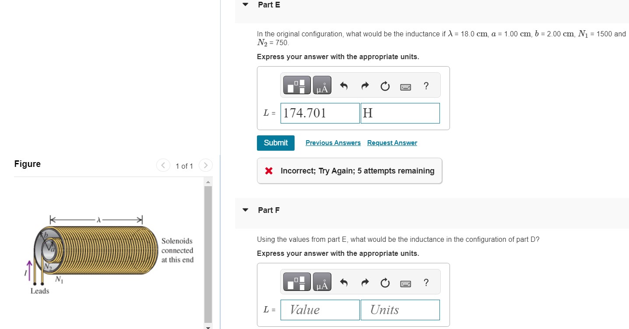Click the Units field in Part F
The width and height of the screenshot is (629, 329).
pos(399,309)
